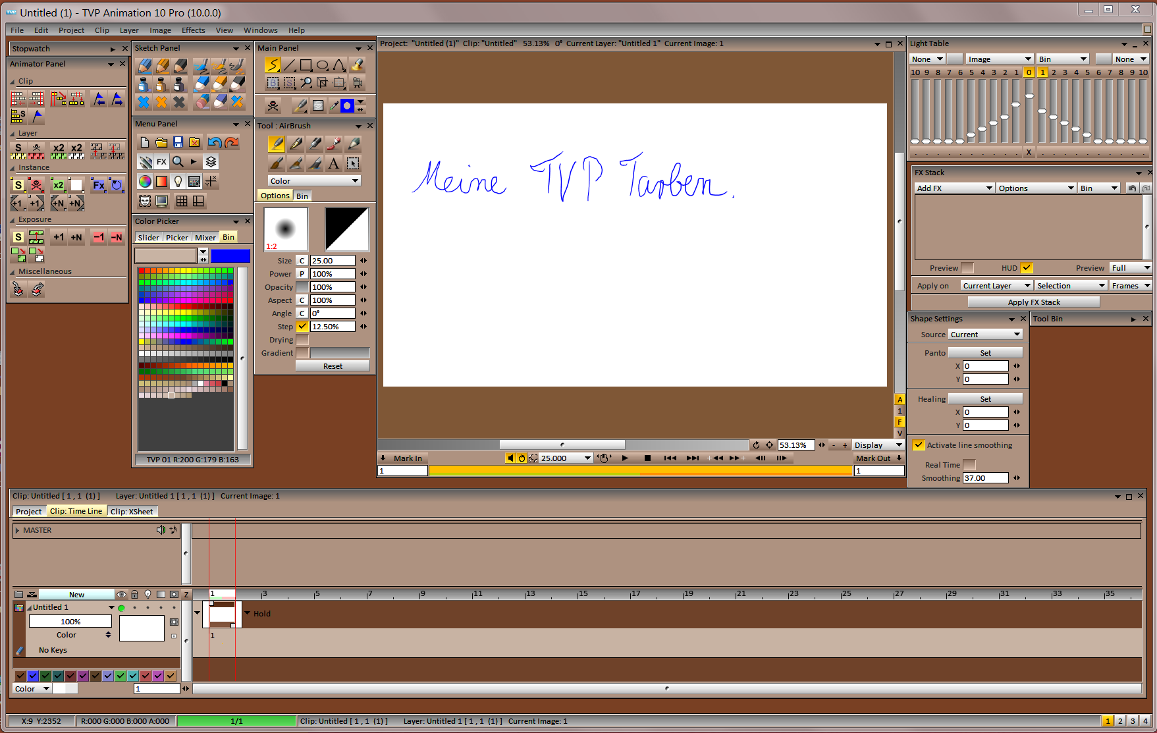
Task: Toggle the Step checkbox in AirBrush options
Action: [x=302, y=326]
